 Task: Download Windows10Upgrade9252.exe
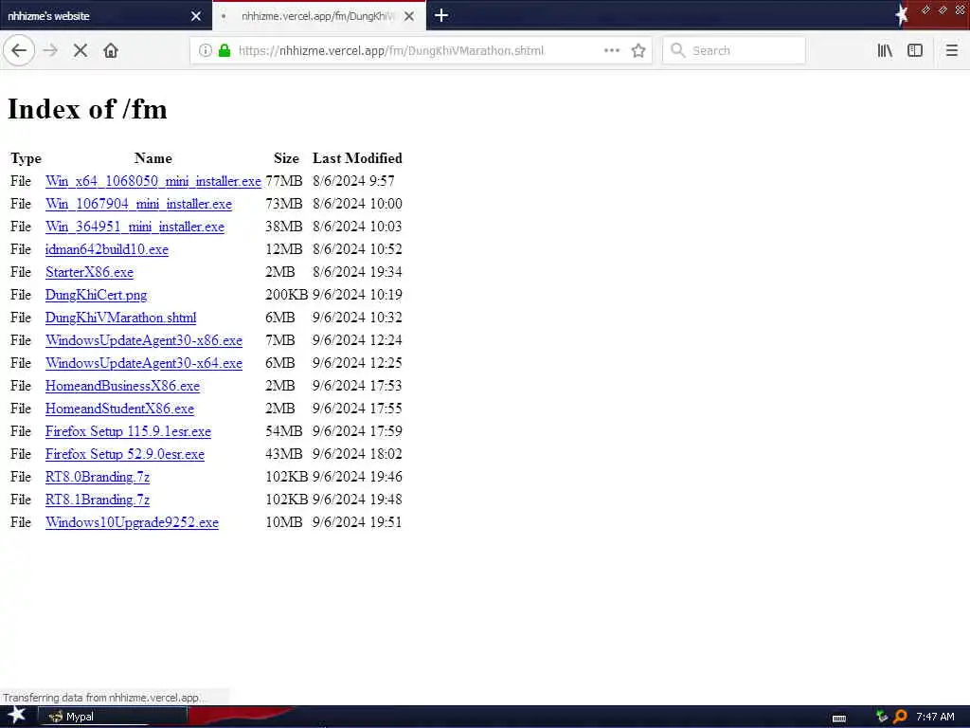pos(132,522)
